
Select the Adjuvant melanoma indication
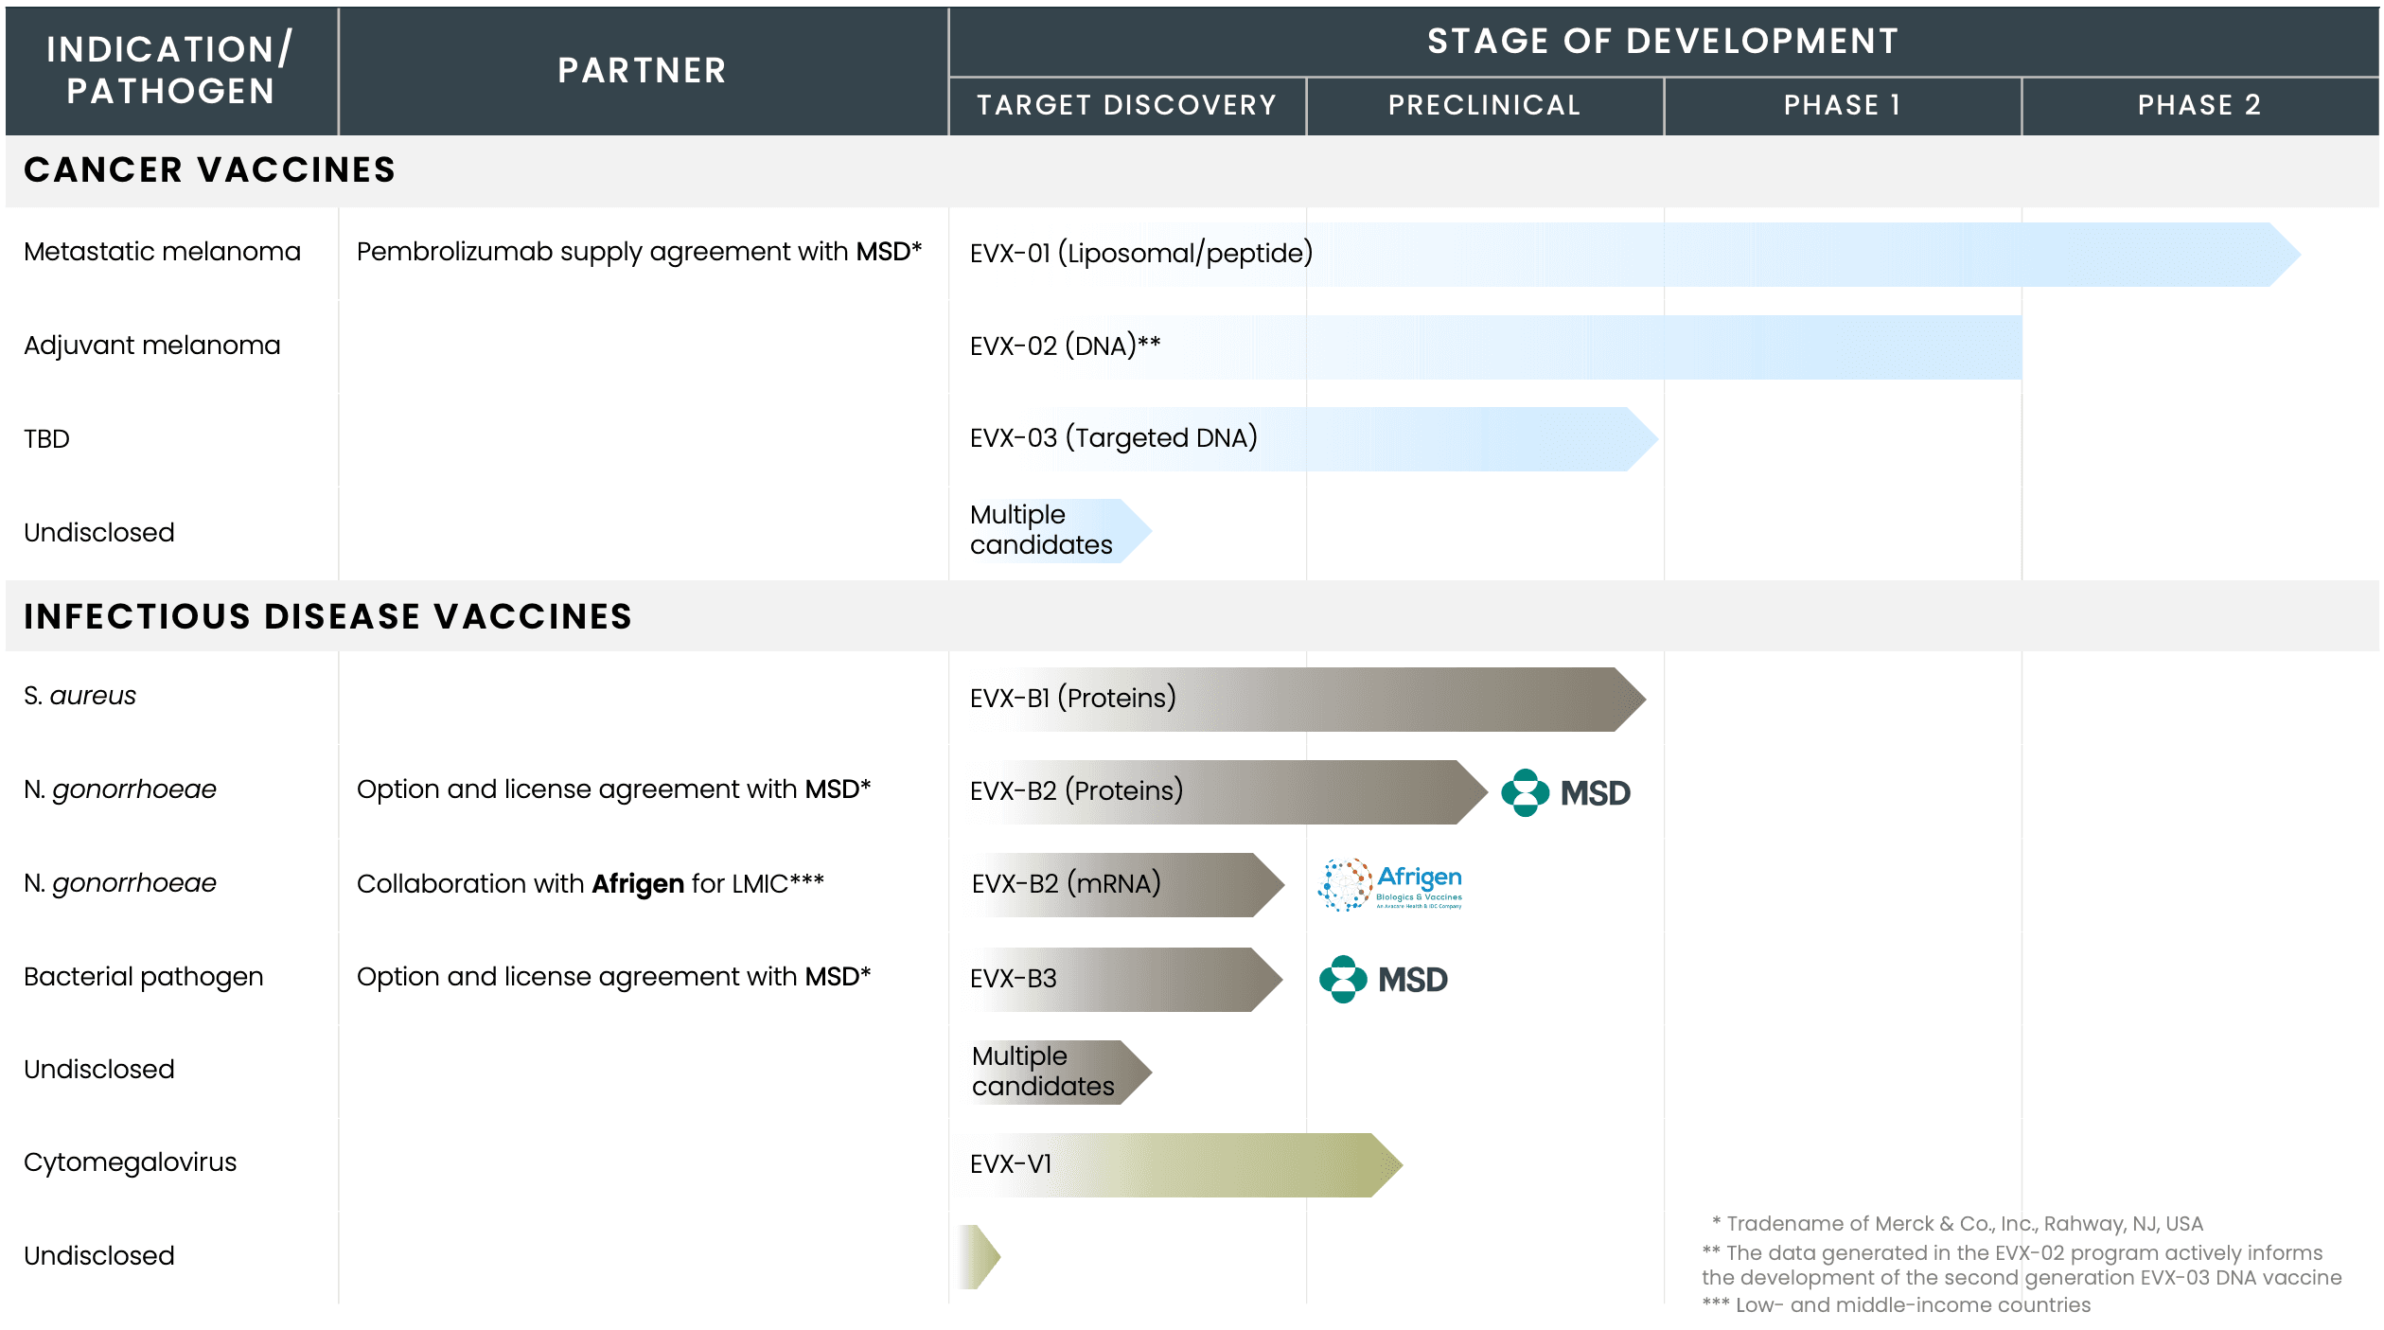coord(152,346)
